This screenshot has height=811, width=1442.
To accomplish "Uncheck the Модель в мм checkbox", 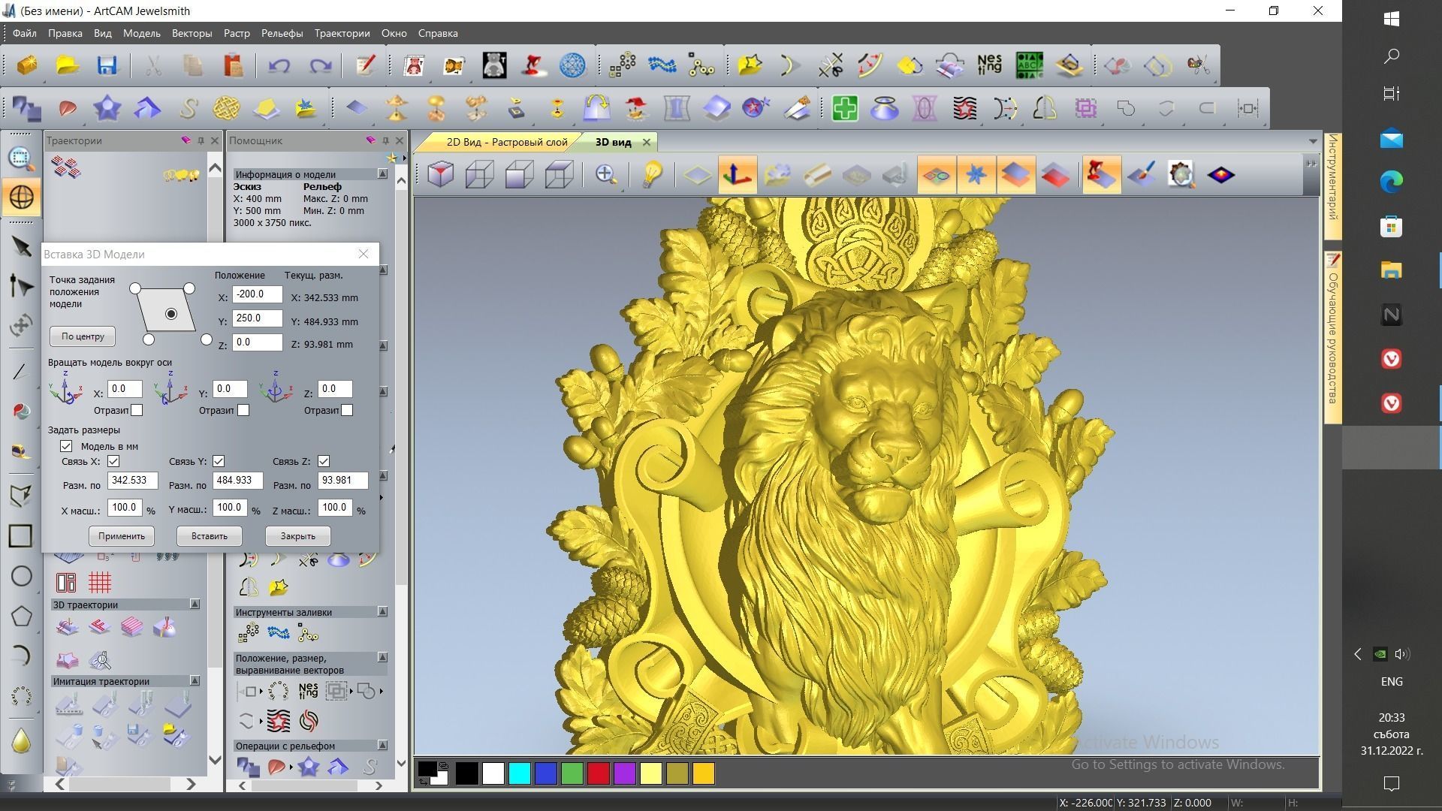I will 66,446.
